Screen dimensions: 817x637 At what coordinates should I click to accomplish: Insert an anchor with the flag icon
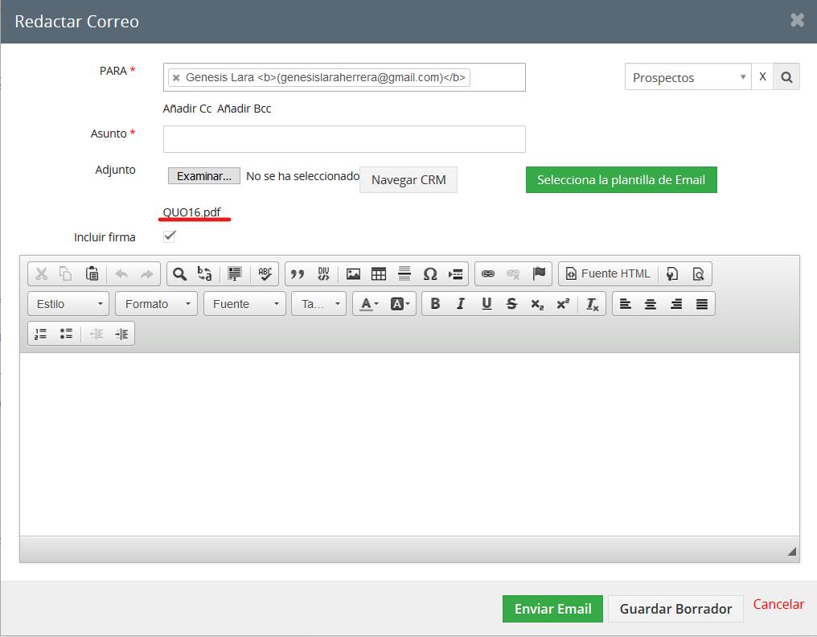pos(539,274)
